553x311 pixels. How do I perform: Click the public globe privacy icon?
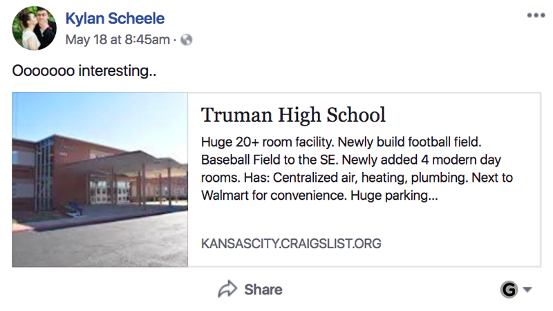click(185, 39)
